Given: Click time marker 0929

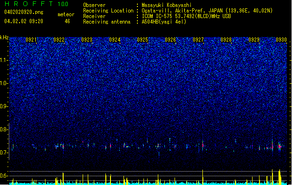Looking at the screenshot, I should 254,40.
